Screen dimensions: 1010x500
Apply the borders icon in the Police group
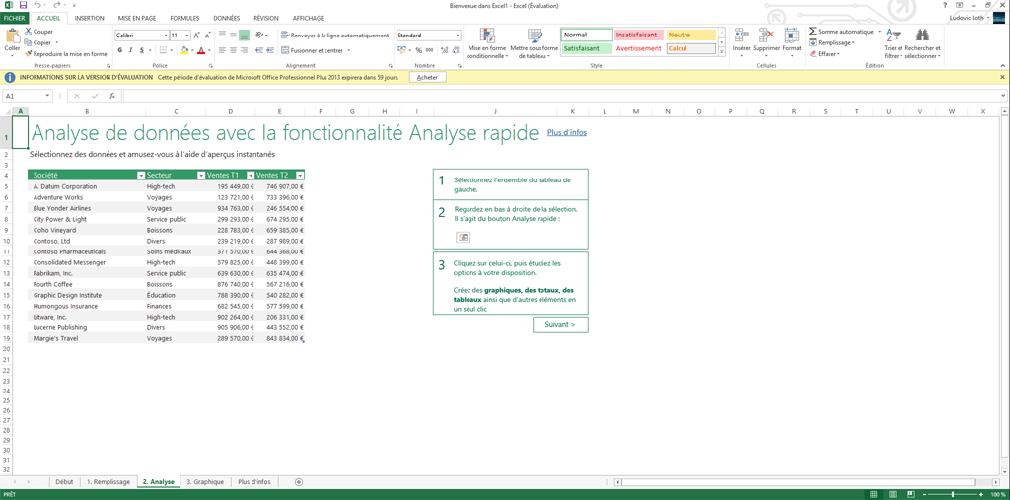163,50
